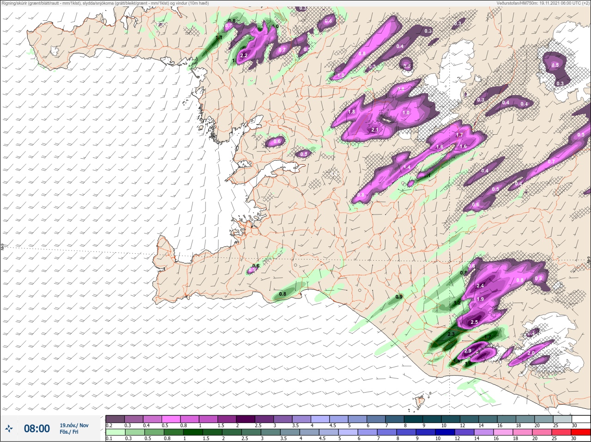Click the 08:00 forecast time label
The width and height of the screenshot is (591, 442).
(x=36, y=429)
